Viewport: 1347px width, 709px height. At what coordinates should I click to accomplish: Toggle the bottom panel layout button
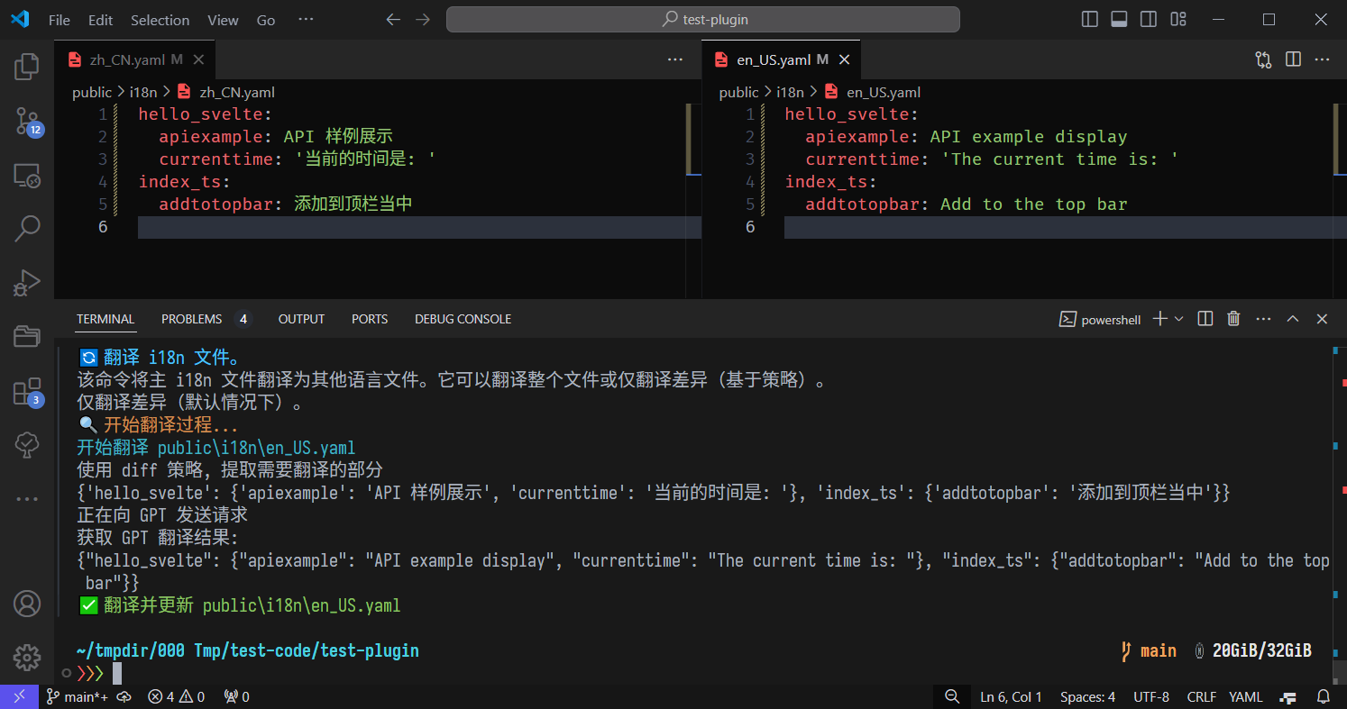pyautogui.click(x=1119, y=19)
